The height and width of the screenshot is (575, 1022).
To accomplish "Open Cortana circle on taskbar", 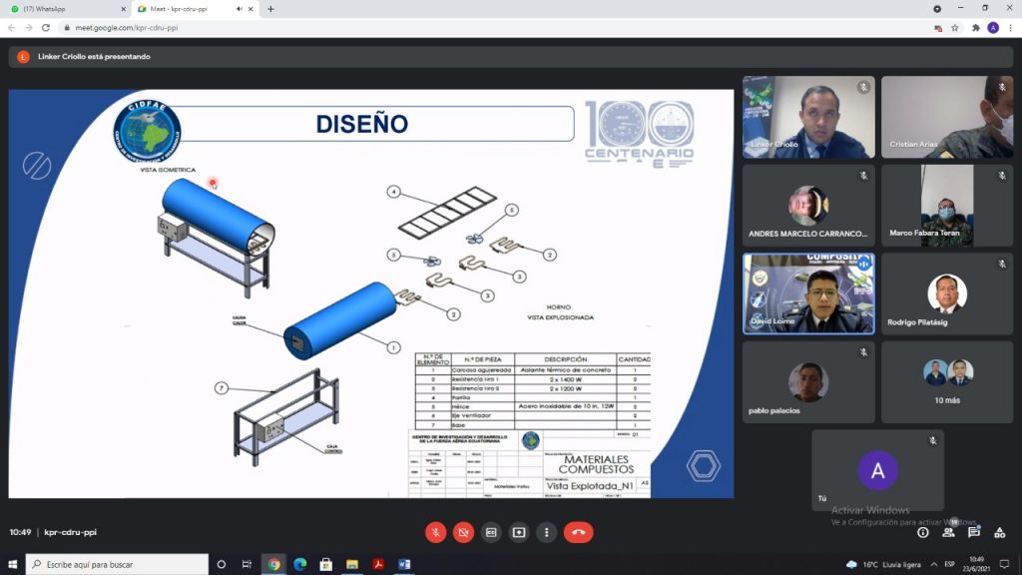I will click(221, 565).
